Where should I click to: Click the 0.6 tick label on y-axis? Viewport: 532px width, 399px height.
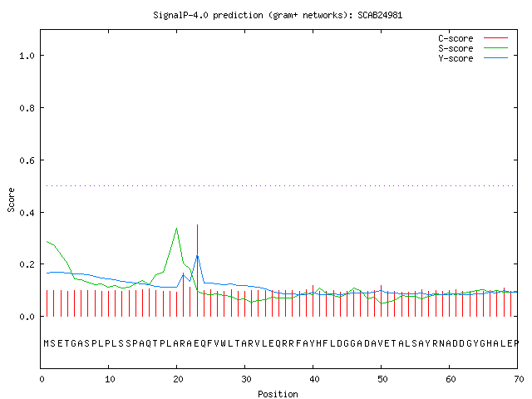[x=27, y=160]
